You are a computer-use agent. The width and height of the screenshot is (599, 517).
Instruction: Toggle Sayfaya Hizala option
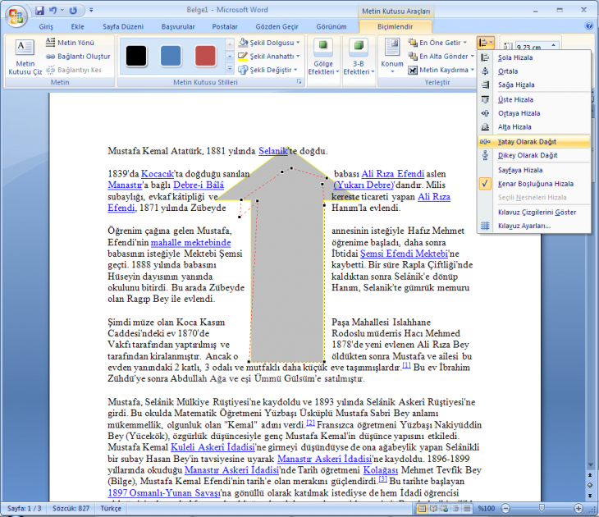click(520, 170)
